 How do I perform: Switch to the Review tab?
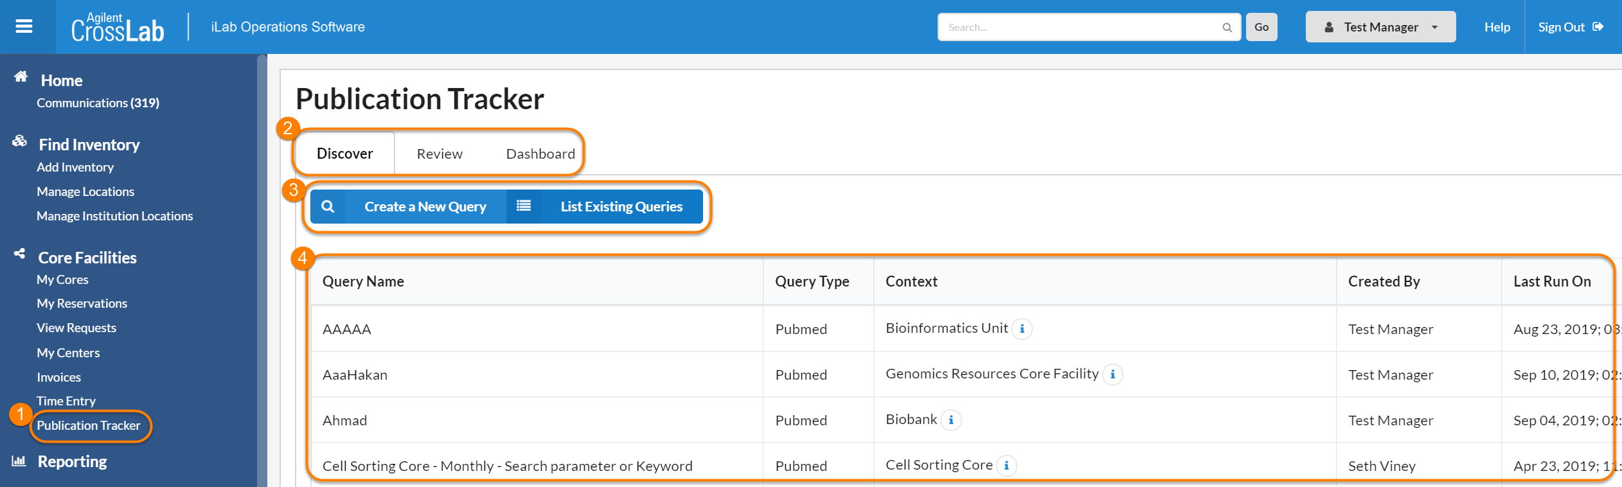[x=439, y=154]
